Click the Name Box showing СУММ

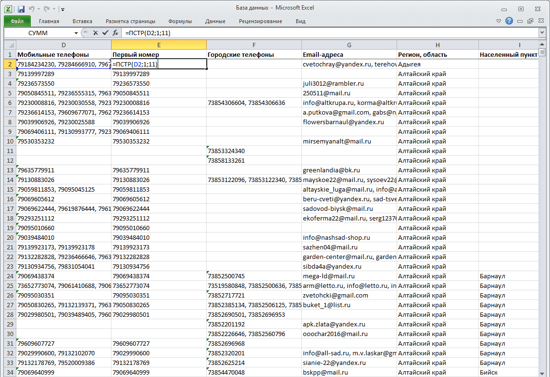(38, 33)
